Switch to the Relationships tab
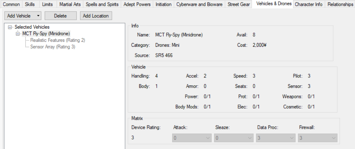Image resolution: width=355 pixels, height=149 pixels. tap(340, 4)
